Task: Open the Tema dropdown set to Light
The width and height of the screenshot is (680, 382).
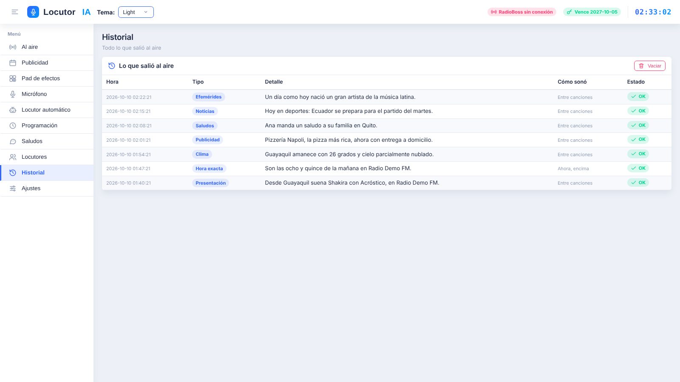Action: coord(136,12)
